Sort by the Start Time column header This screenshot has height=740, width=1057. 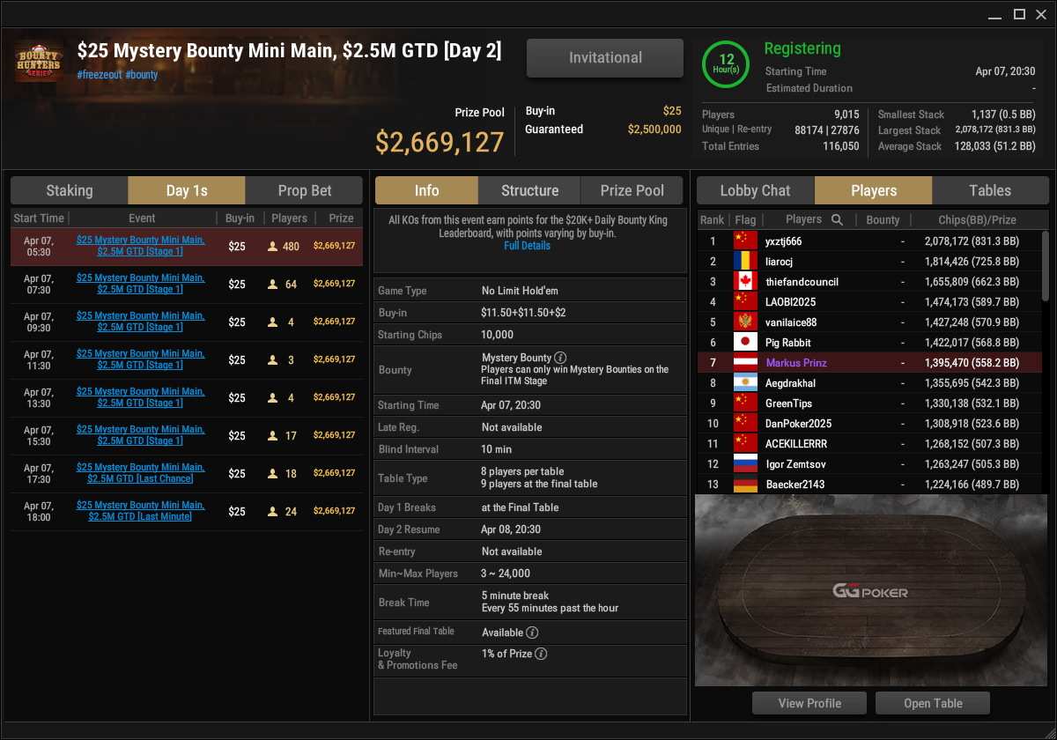39,218
